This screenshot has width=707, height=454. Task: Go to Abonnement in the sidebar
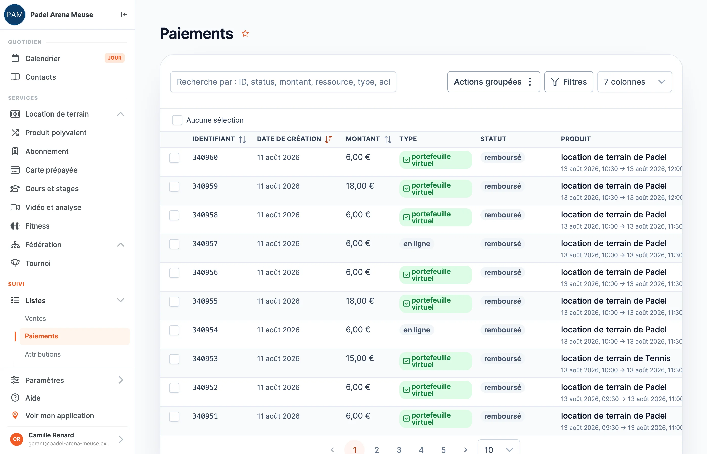47,151
